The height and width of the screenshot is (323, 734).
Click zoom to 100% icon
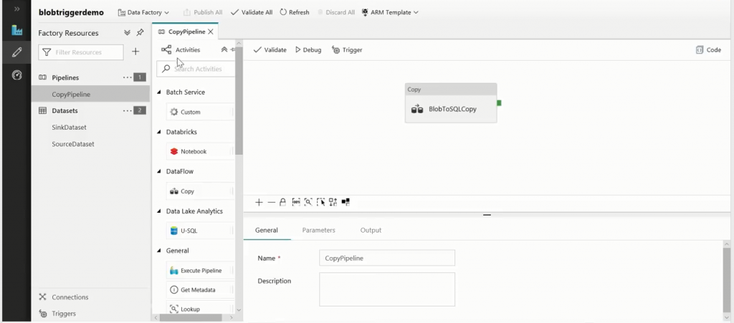[296, 202]
